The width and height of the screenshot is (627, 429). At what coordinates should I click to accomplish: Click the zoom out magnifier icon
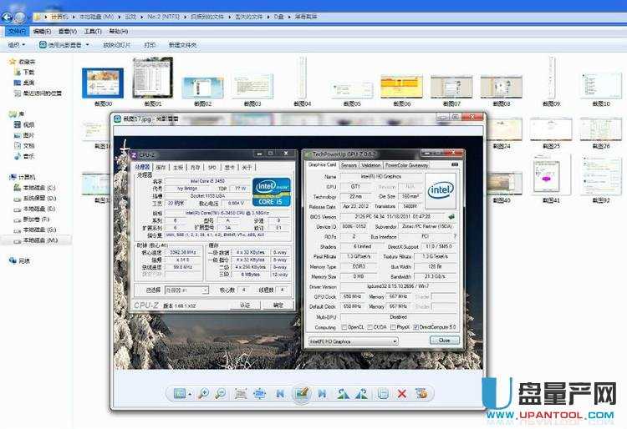(222, 393)
